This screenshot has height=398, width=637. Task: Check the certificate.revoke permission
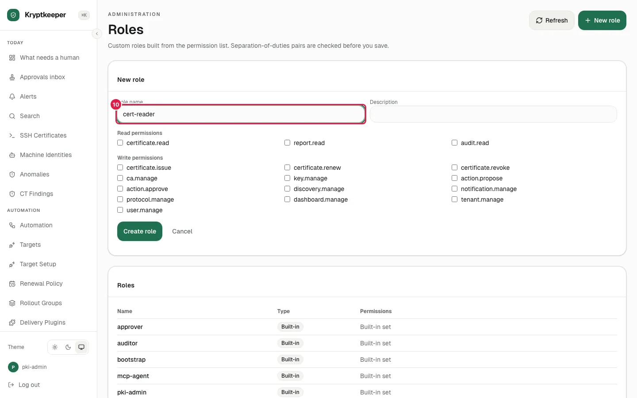click(x=454, y=168)
